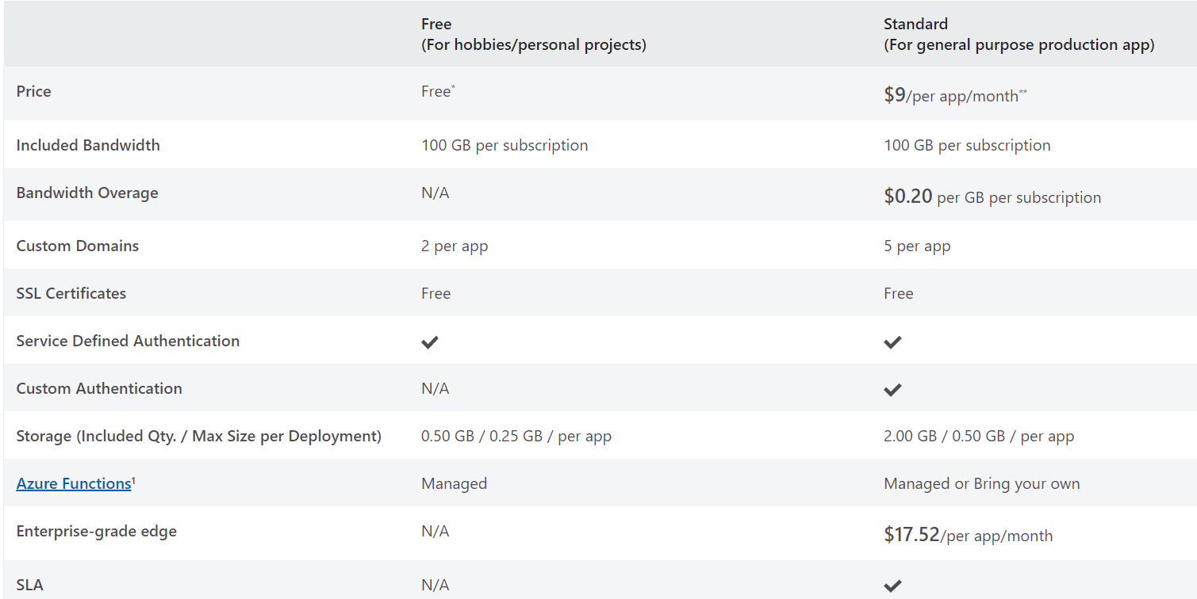Click the Custom Domains row label

(x=78, y=246)
